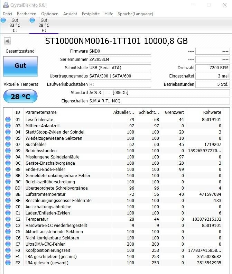Select raw value 133 for Beschleunigungssensor-Fehlerrate

(217, 201)
